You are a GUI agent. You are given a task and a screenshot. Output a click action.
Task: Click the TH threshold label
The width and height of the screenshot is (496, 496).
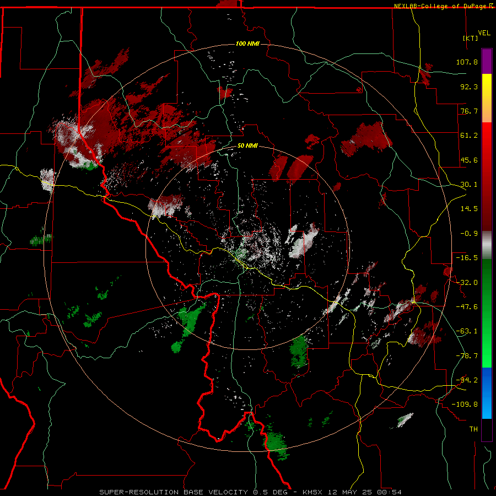[x=473, y=429]
